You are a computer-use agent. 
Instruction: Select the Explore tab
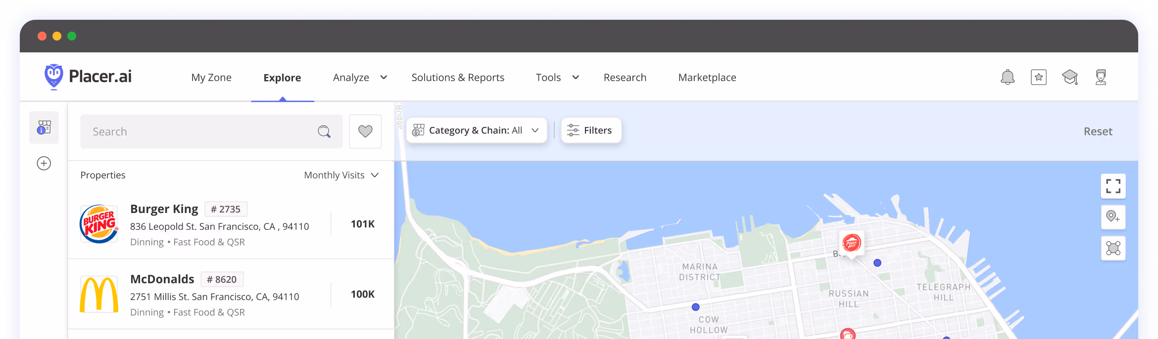pyautogui.click(x=282, y=78)
